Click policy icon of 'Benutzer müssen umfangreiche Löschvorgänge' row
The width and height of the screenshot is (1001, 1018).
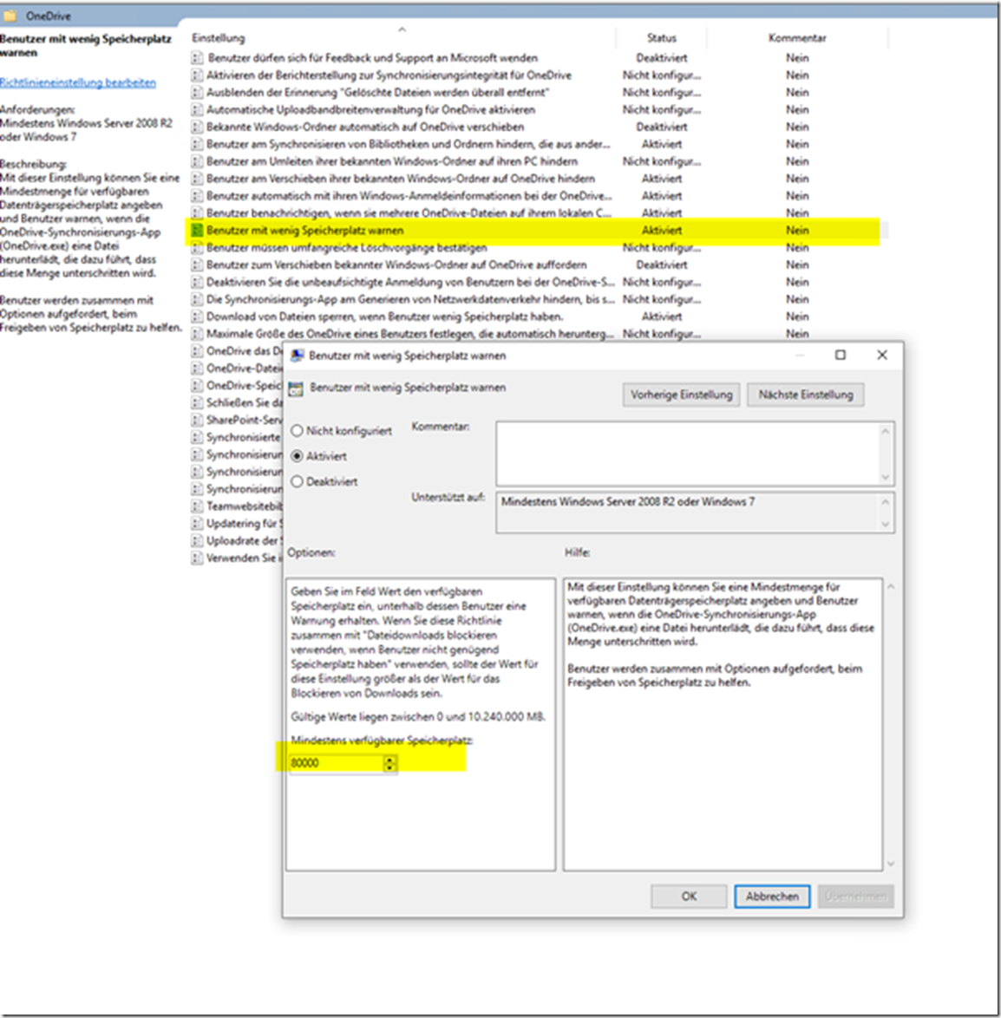[197, 247]
